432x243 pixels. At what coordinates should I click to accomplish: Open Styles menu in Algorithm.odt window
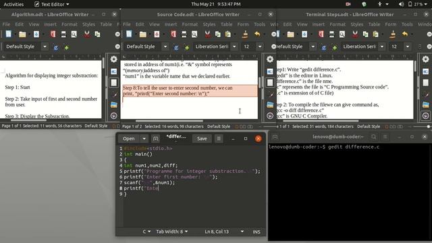click(x=88, y=24)
